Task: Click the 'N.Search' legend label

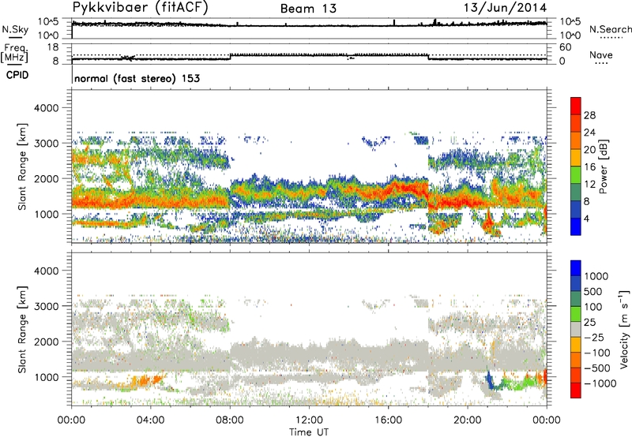Action: click(x=610, y=29)
